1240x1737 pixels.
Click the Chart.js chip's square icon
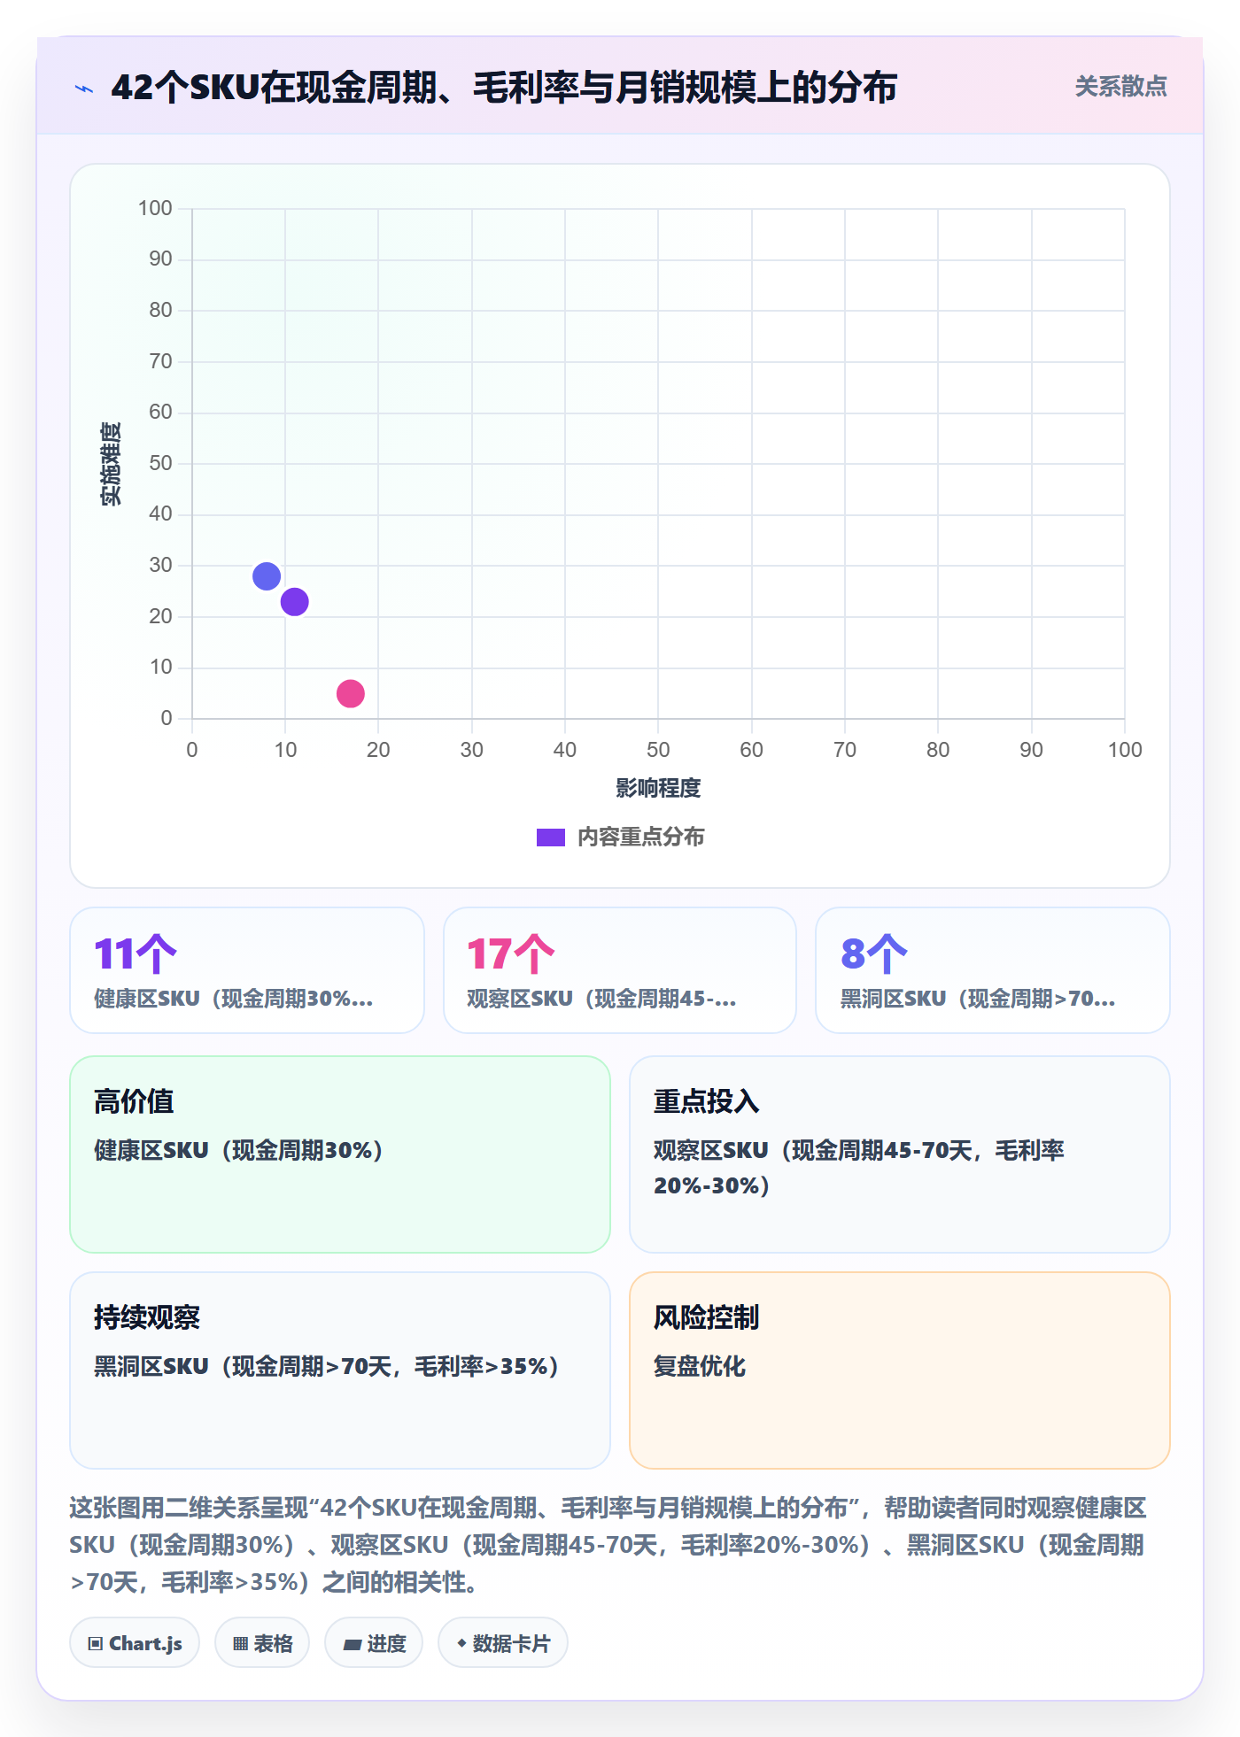96,1644
